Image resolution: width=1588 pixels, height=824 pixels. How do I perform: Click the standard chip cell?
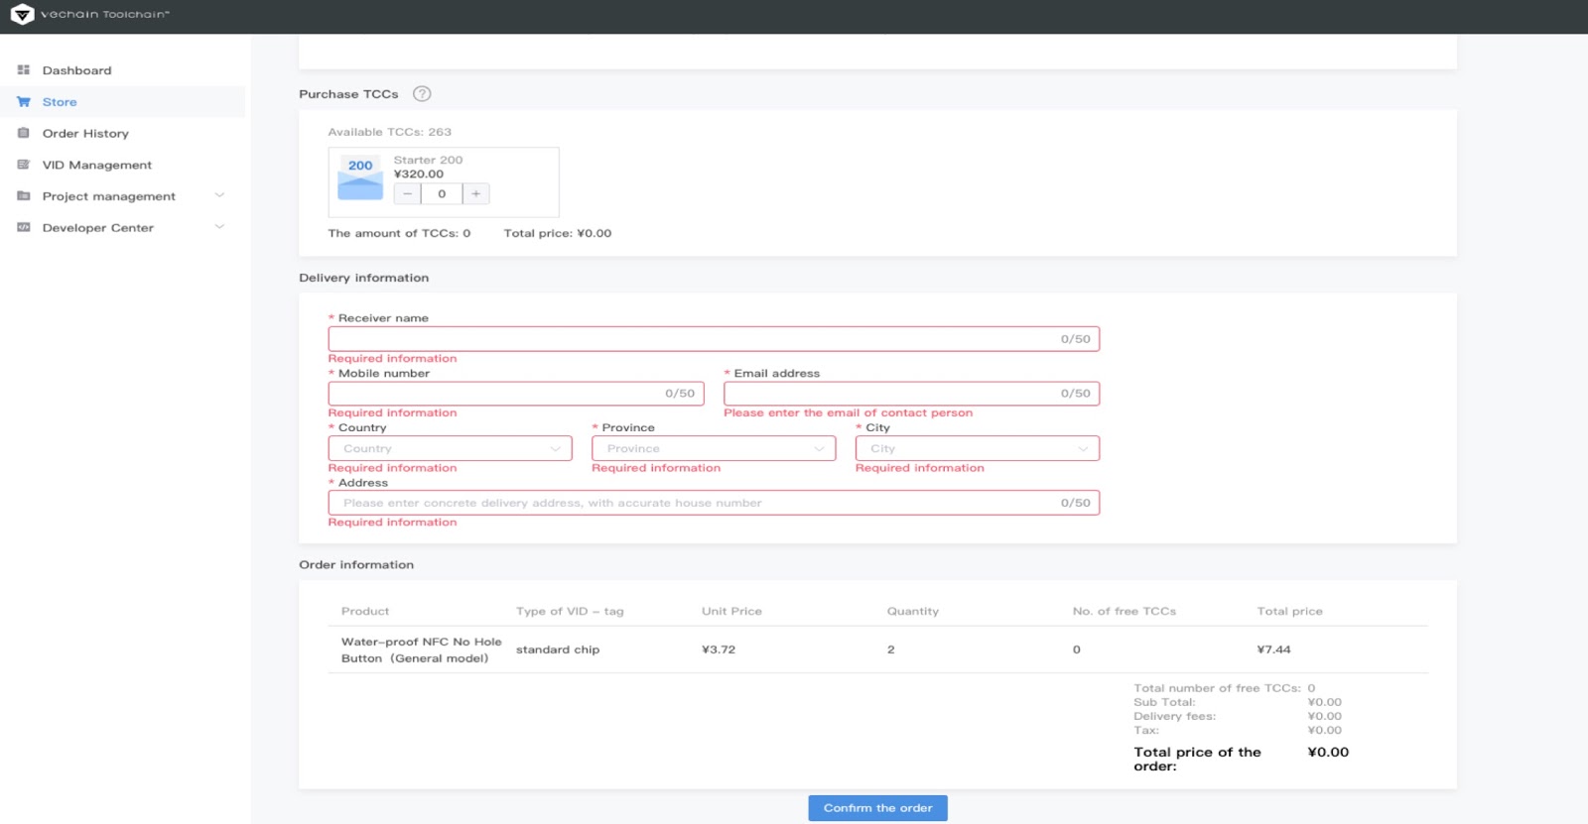point(558,650)
